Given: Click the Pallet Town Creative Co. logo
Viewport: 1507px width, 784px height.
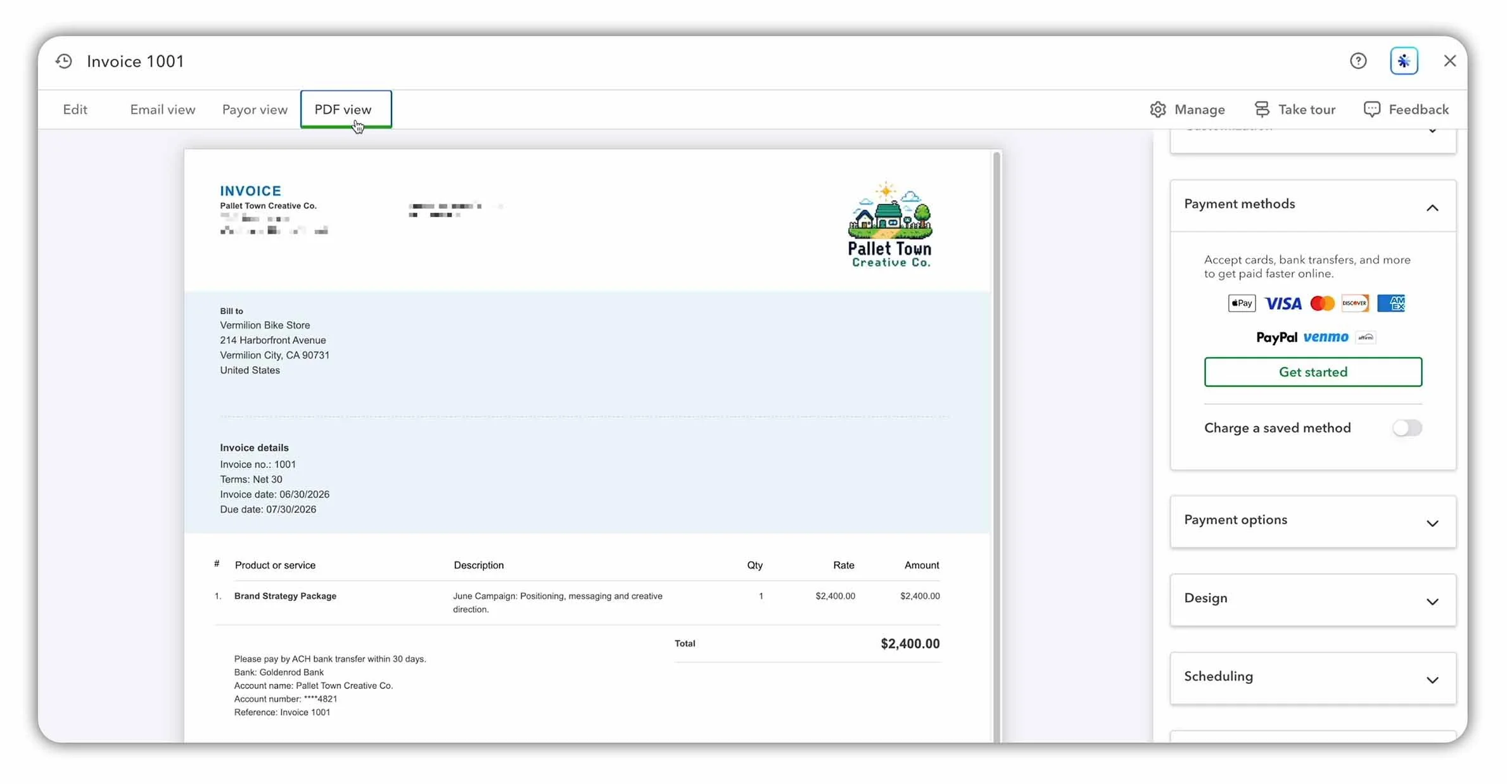Looking at the screenshot, I should [x=890, y=225].
